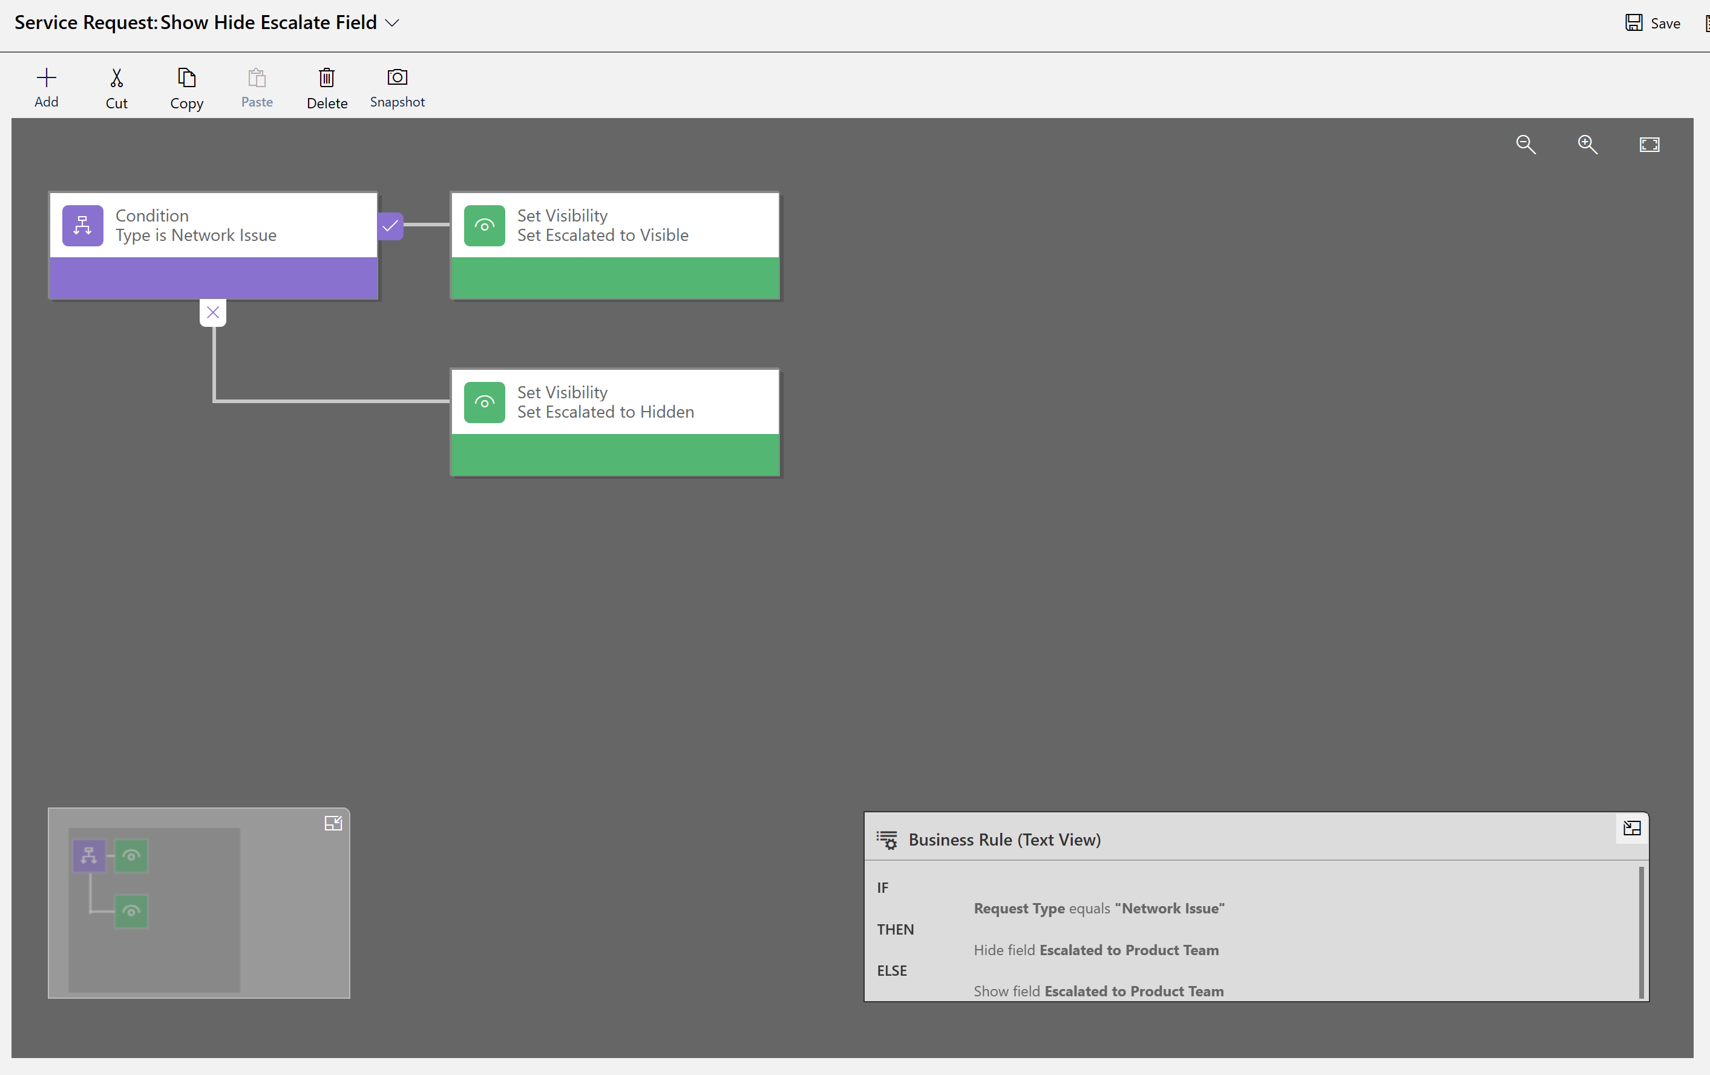Select the Set Escalated to Hidden eye icon

484,402
